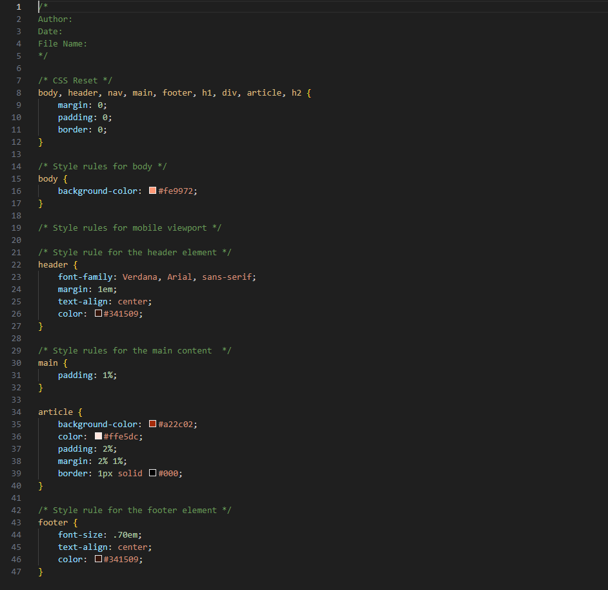Click the color swatch beside #ffe5dc
The image size is (608, 590).
coord(99,436)
